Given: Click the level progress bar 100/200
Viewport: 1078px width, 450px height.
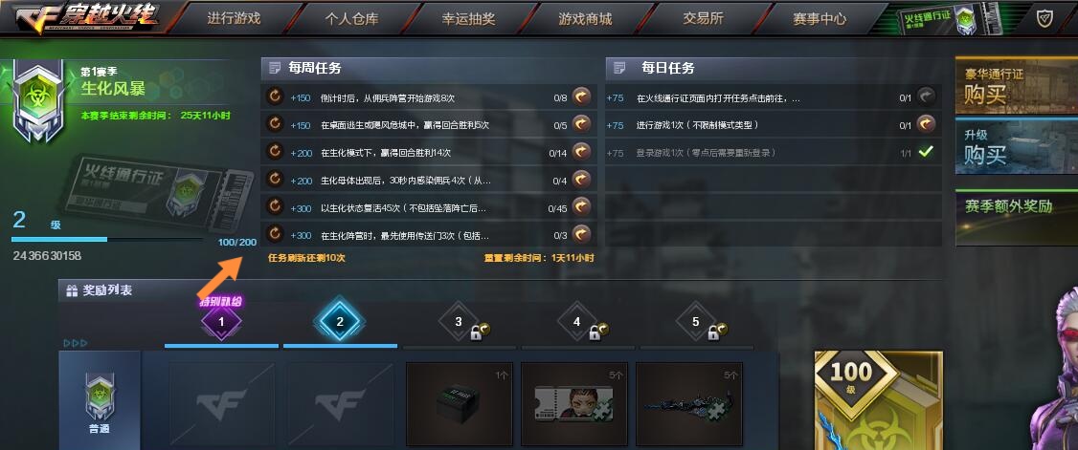Looking at the screenshot, I should [x=107, y=240].
